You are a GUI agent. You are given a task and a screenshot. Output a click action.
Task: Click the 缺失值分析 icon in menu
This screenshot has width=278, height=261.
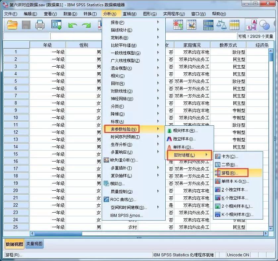pyautogui.click(x=106, y=160)
